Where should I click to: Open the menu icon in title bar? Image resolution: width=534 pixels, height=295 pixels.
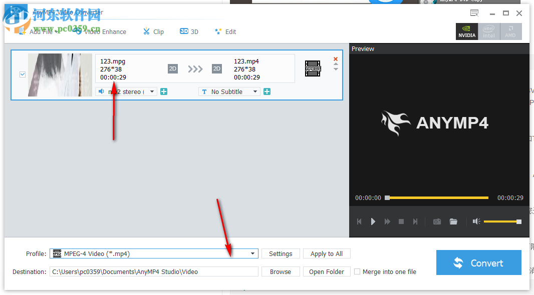point(474,13)
